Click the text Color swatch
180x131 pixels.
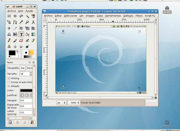point(26,91)
